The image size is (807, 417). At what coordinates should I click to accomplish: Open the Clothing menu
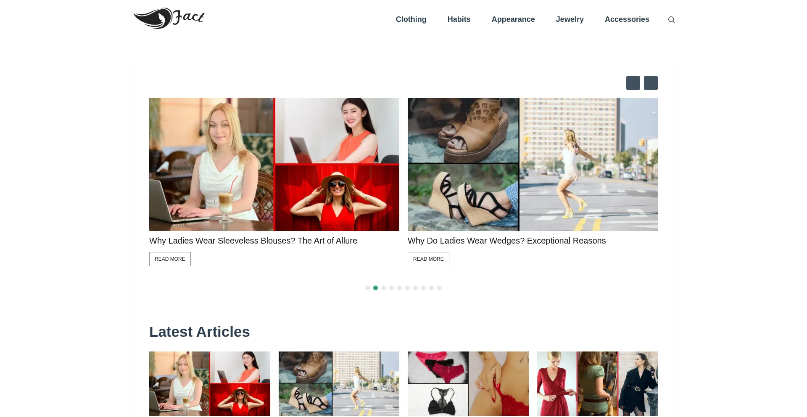point(411,19)
